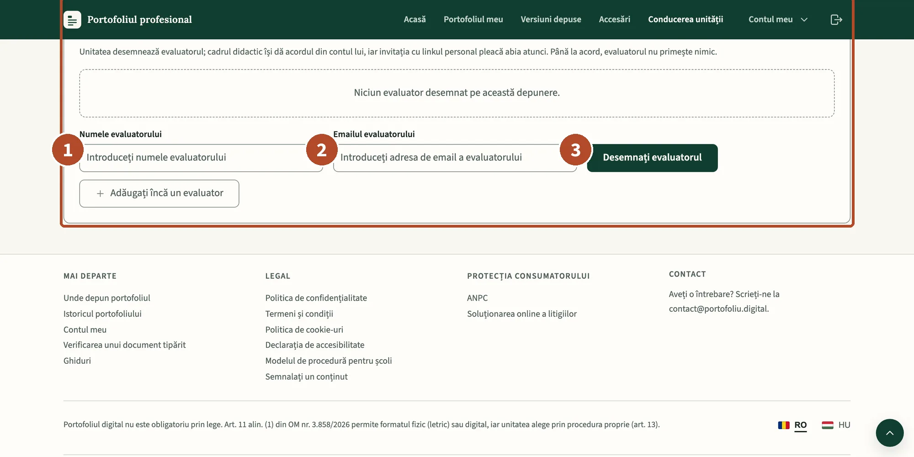This screenshot has width=914, height=457.
Task: Click the Desemnați evaluatorul button
Action: (x=652, y=158)
